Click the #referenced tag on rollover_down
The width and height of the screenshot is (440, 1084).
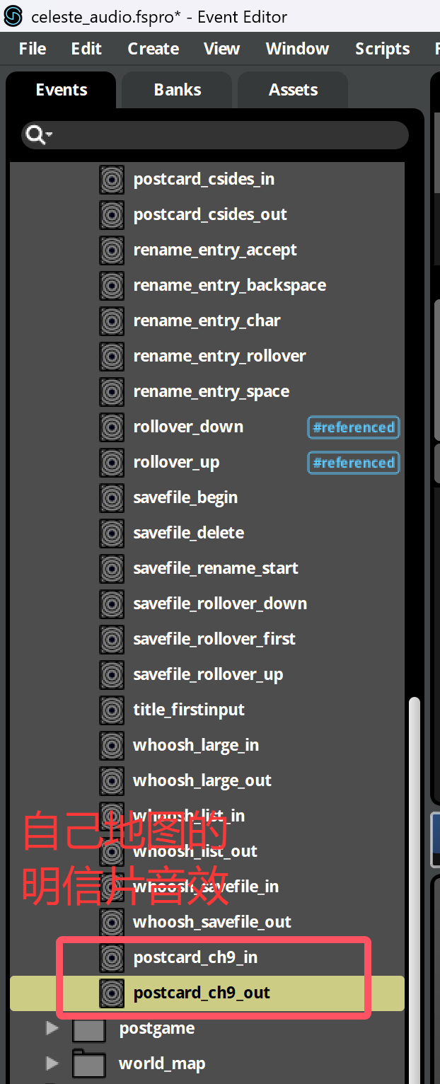click(354, 427)
